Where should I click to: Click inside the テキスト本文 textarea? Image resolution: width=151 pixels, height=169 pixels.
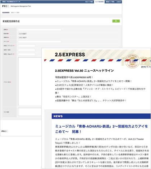click(x=30, y=81)
